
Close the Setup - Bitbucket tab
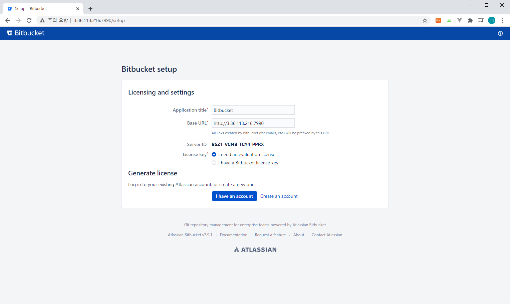pyautogui.click(x=78, y=9)
